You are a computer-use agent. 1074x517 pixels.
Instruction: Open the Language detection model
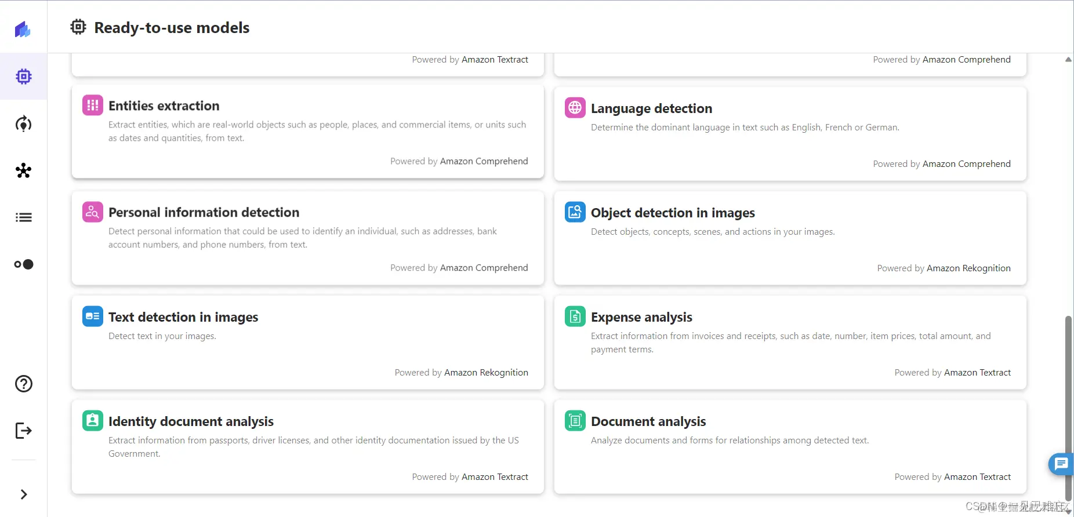click(790, 133)
